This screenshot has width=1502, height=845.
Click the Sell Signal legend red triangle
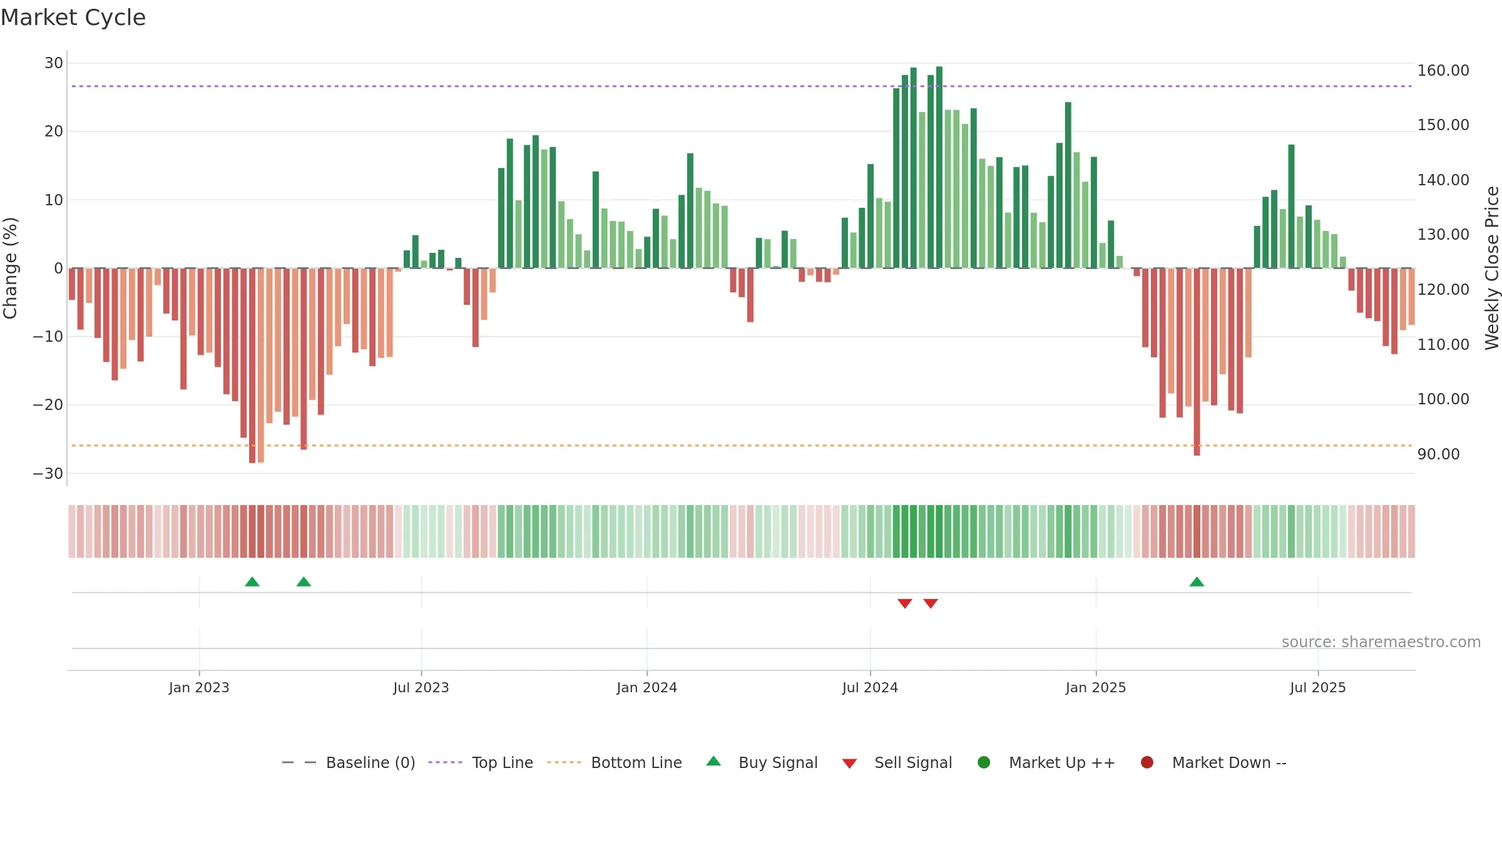(849, 764)
